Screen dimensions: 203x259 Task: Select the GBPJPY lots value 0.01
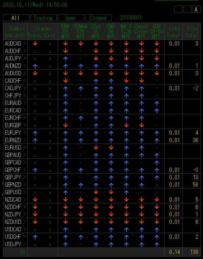pyautogui.click(x=174, y=177)
